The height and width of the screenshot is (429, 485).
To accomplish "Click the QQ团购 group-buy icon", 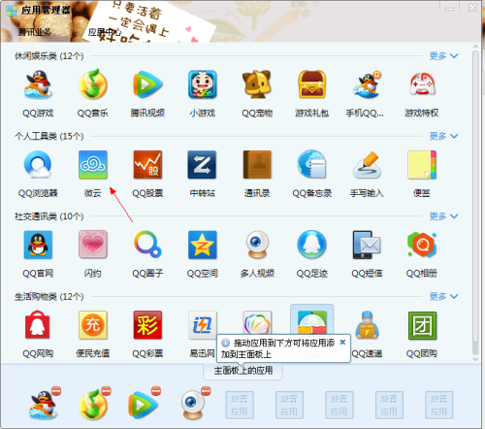I will click(422, 325).
